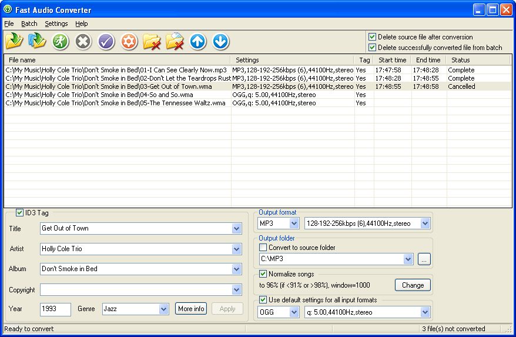
Task: Click the plain folder with red X icon
Action: click(x=152, y=42)
